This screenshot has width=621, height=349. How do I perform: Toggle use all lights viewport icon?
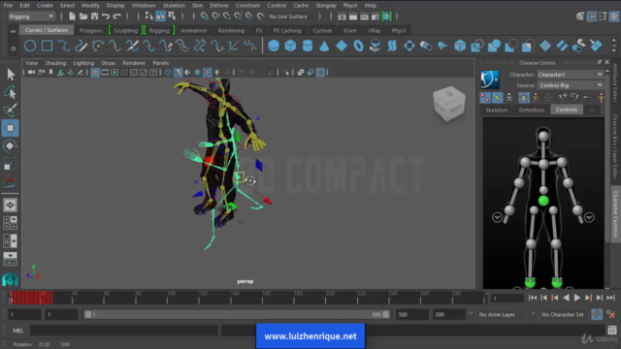[217, 73]
